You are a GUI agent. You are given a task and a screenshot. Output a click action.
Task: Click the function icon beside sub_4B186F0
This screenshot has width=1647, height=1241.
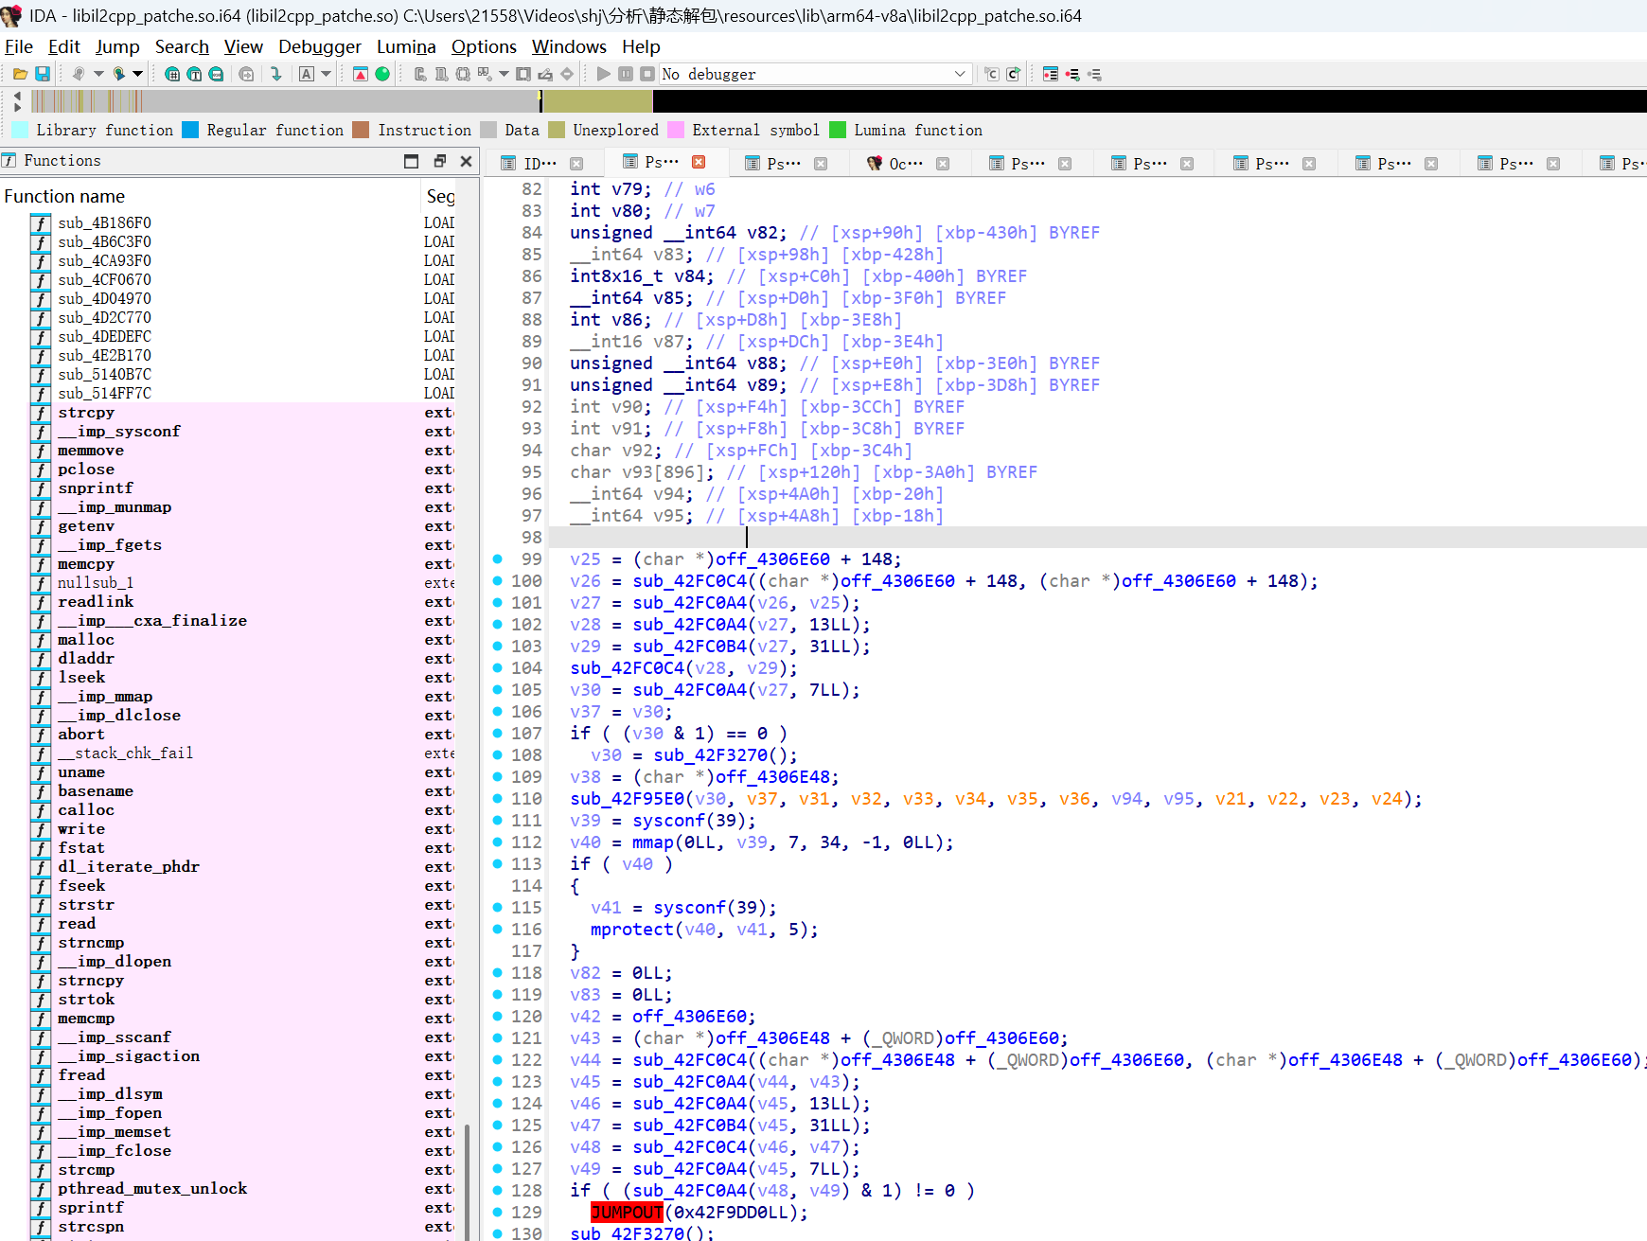coord(40,223)
